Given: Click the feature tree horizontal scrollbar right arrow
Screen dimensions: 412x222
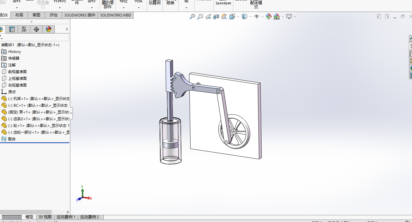Looking at the screenshot, I should point(68,212).
